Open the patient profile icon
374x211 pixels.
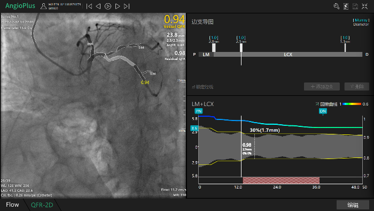(43, 6)
